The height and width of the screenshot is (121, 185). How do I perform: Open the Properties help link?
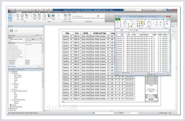pos(12,66)
